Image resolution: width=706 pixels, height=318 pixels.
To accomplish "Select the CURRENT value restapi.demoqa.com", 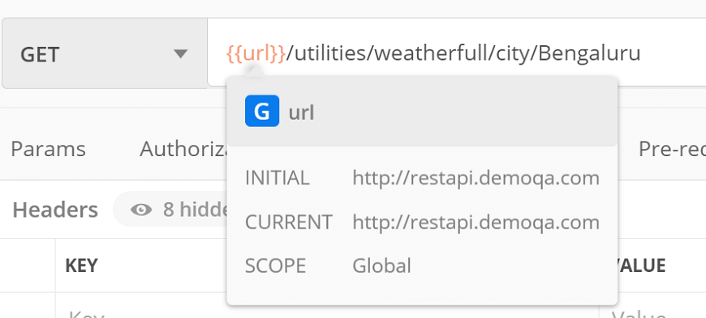I will [476, 223].
